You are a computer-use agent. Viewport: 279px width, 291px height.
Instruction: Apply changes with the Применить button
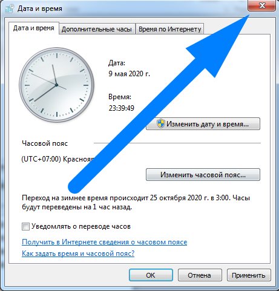[x=249, y=275]
